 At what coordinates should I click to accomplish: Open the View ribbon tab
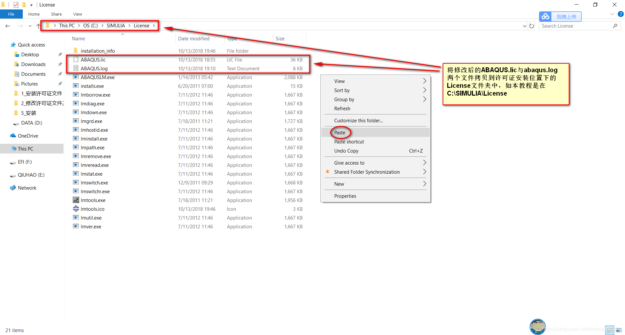click(77, 14)
